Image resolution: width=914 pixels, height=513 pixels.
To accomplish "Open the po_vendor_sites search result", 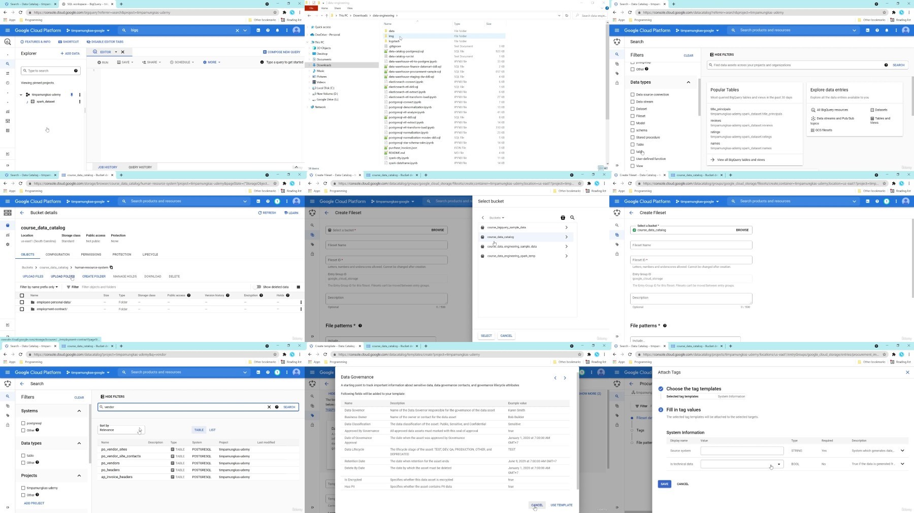I will [114, 450].
